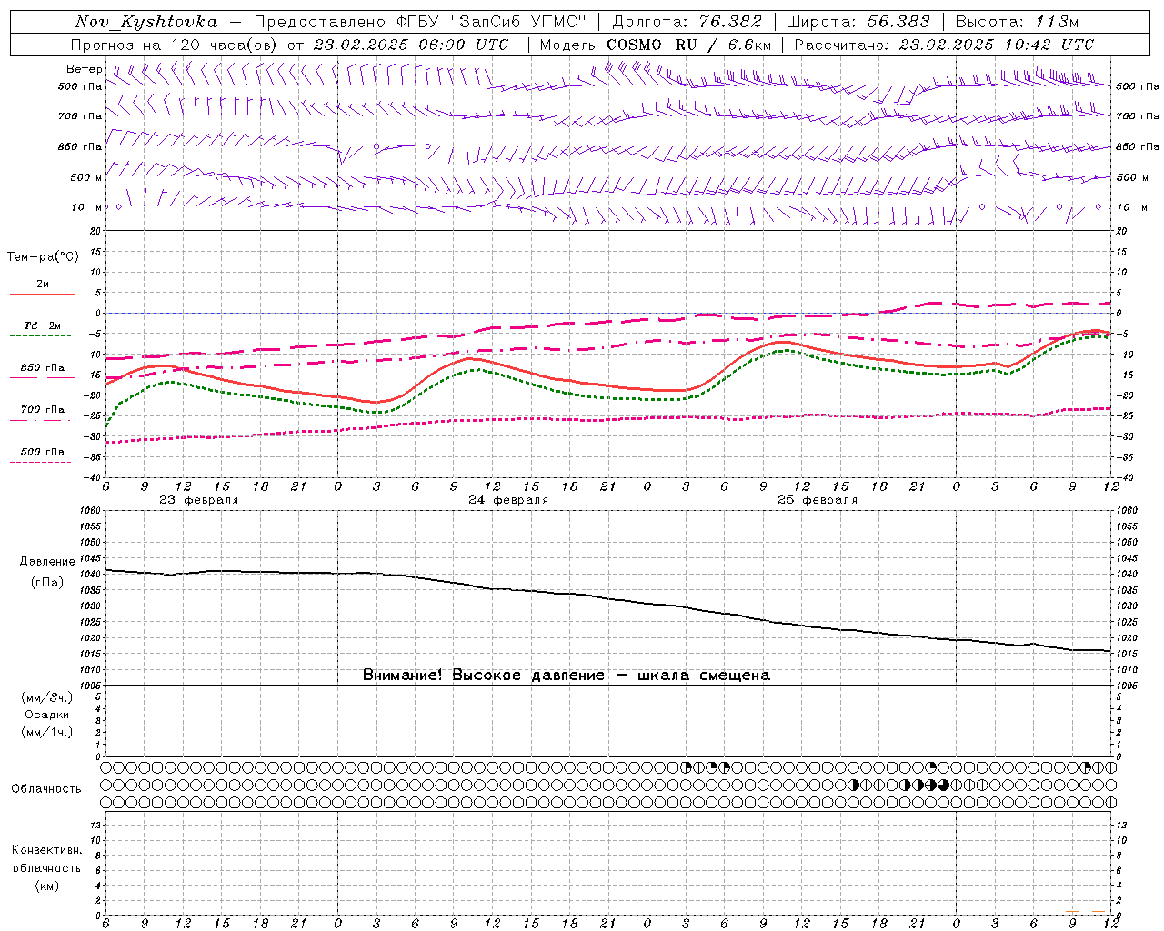1164x931 pixels.
Task: Select the 'Предоставлено ФГБУ "ЗапСиб УГМС"' provider text
Action: [420, 22]
